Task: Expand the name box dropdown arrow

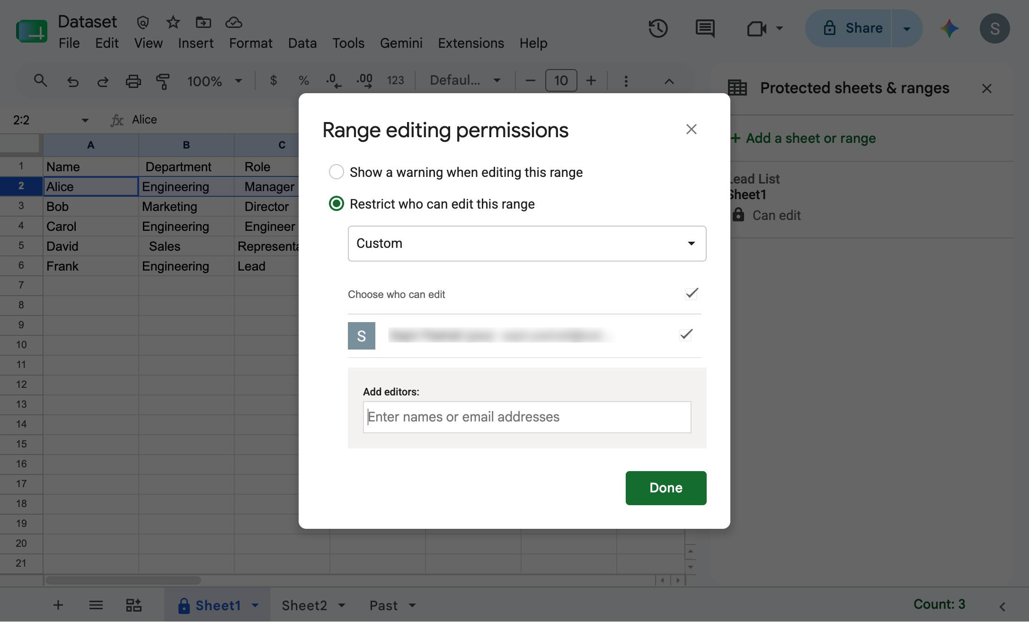Action: click(x=85, y=120)
